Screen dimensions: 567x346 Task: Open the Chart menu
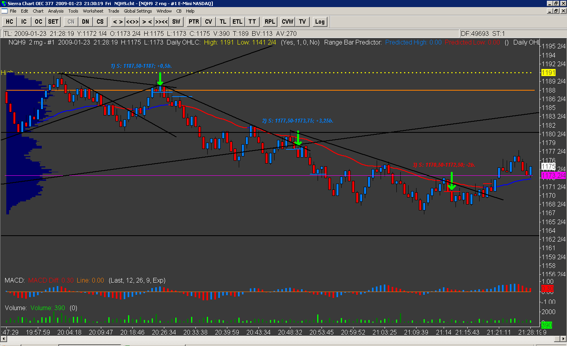(x=38, y=11)
